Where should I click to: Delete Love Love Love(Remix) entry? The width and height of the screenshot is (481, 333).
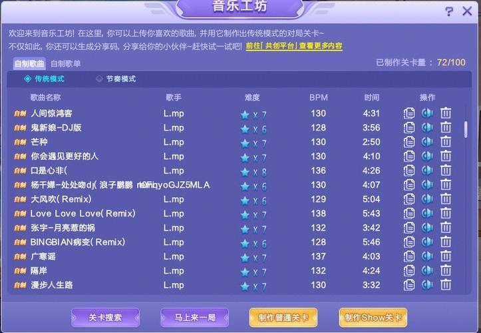pyautogui.click(x=446, y=214)
